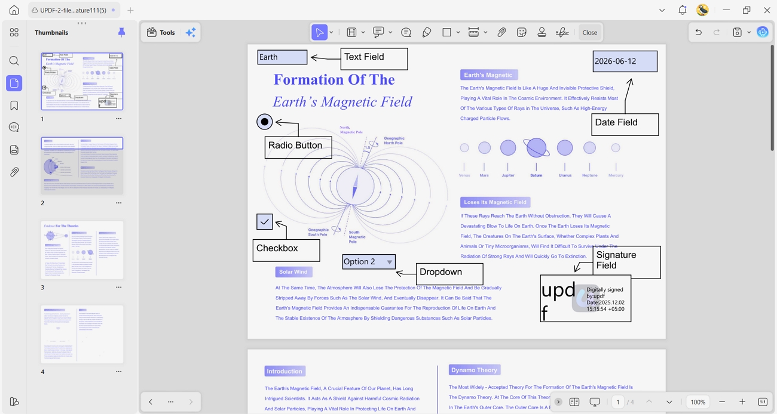
Task: Undo the last action
Action: point(698,32)
